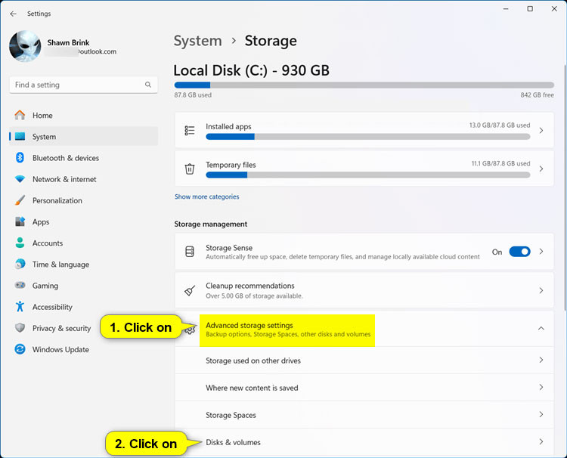This screenshot has width=567, height=458.
Task: Collapse the Advanced storage settings section
Action: (541, 329)
